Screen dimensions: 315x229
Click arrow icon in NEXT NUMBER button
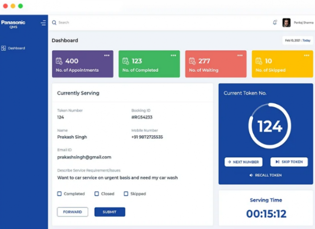tap(230, 162)
